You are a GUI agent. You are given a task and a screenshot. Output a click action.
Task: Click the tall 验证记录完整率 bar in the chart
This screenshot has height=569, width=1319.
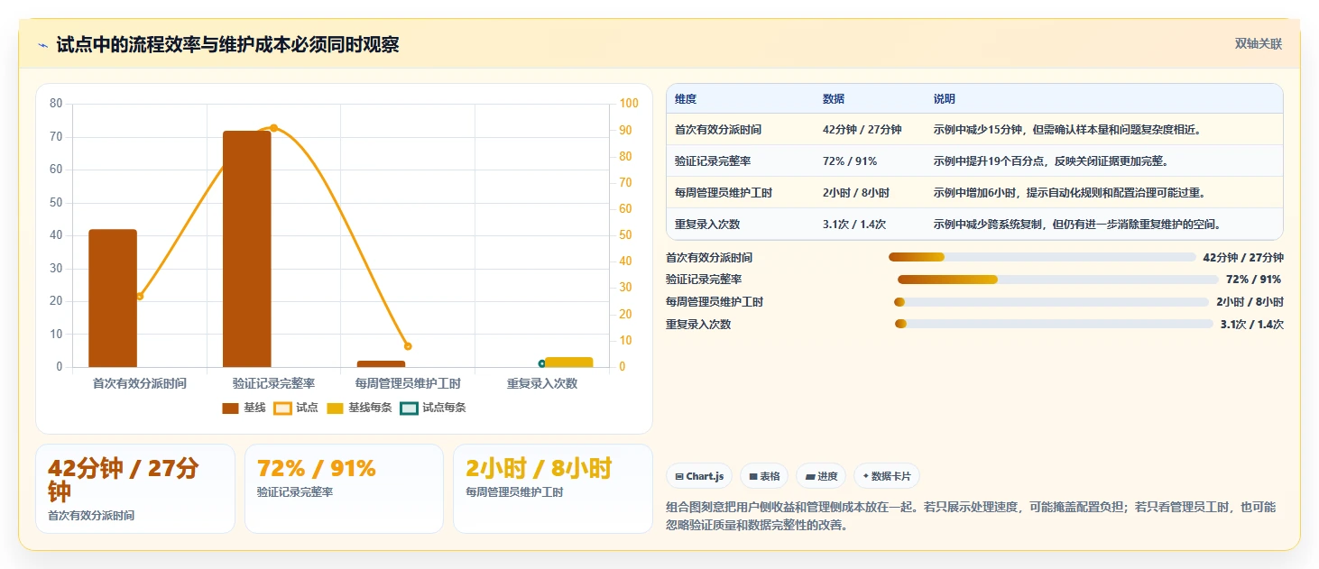[247, 249]
